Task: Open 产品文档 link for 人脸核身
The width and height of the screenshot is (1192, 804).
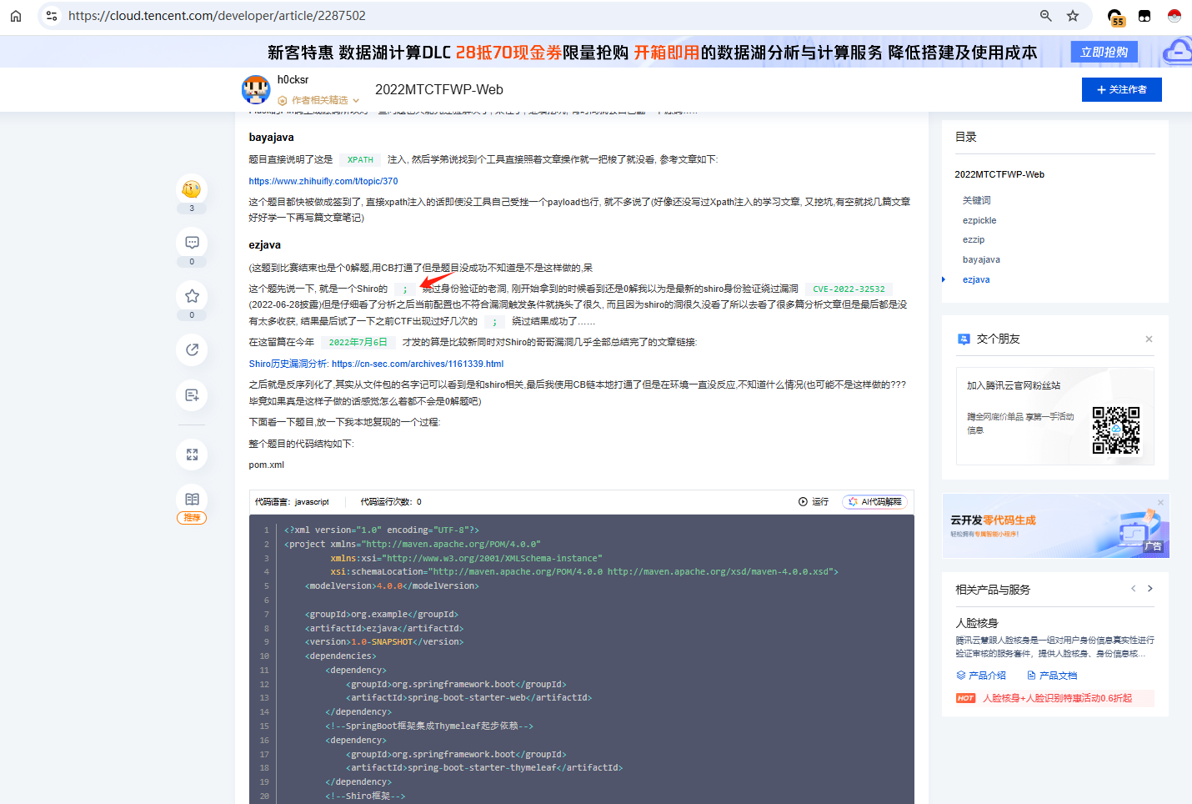Action: 1052,676
